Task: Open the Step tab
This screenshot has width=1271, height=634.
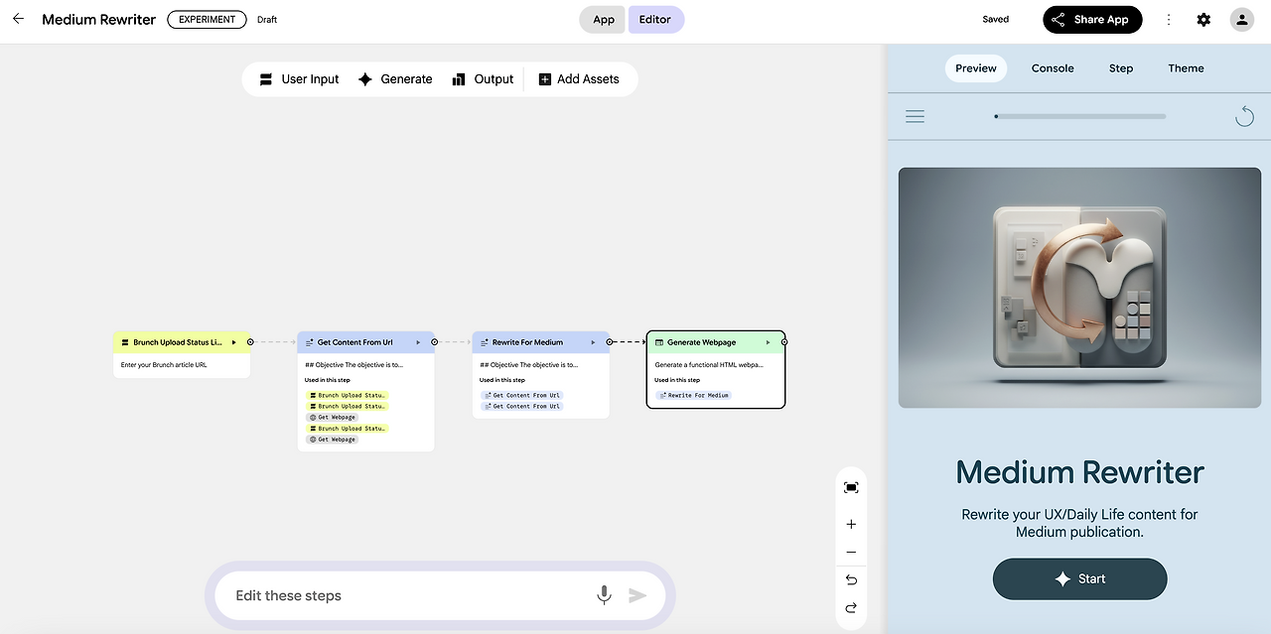Action: (x=1121, y=68)
